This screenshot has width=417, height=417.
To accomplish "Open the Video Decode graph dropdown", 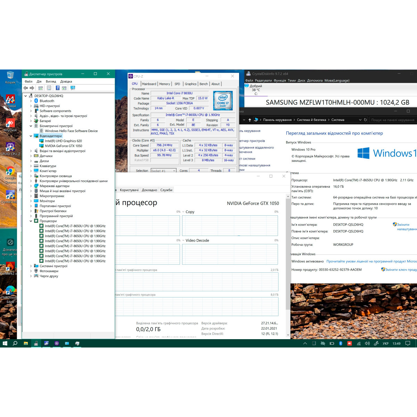I will (x=183, y=240).
